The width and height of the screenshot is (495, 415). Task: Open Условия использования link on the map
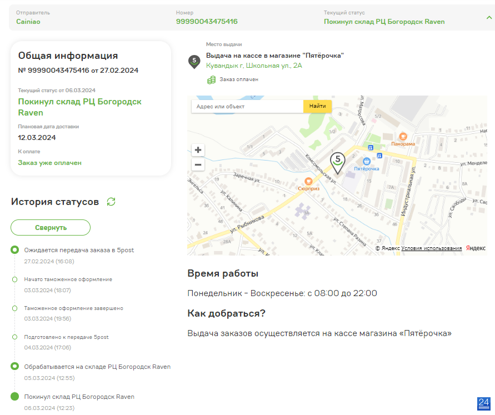(x=431, y=248)
